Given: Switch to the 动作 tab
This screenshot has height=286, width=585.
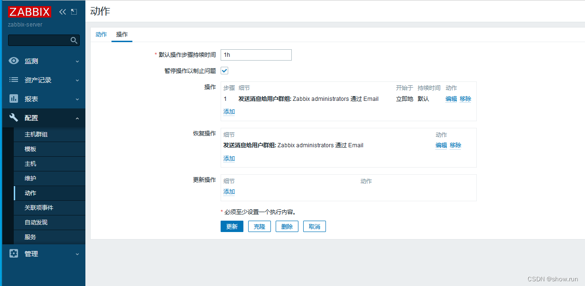Looking at the screenshot, I should click(101, 34).
